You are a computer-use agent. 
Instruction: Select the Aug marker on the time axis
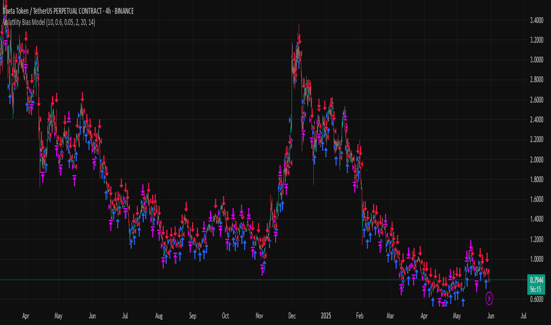pos(159,316)
